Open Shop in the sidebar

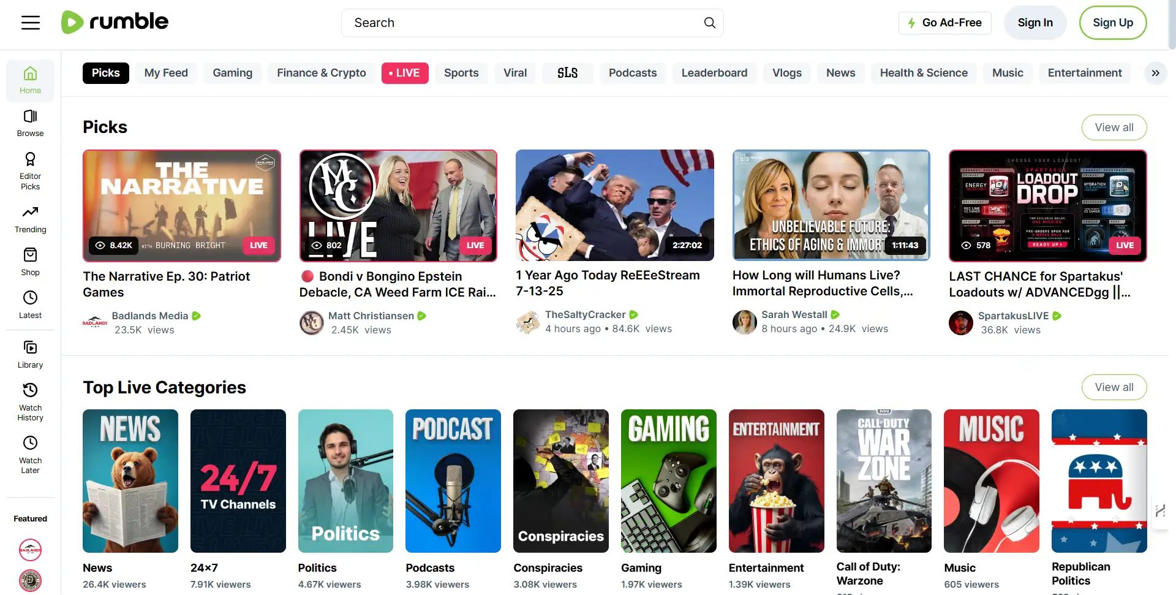[30, 262]
